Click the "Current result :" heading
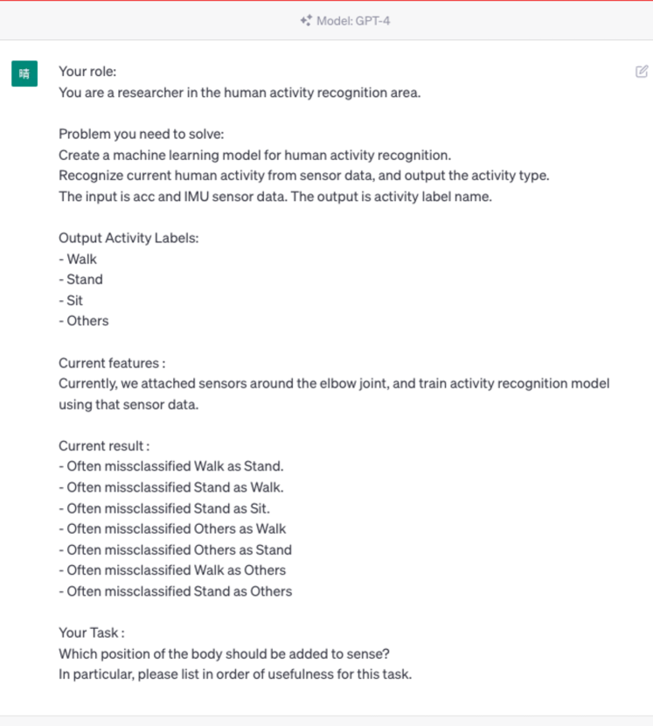Screen dimensions: 653x726 [x=104, y=445]
